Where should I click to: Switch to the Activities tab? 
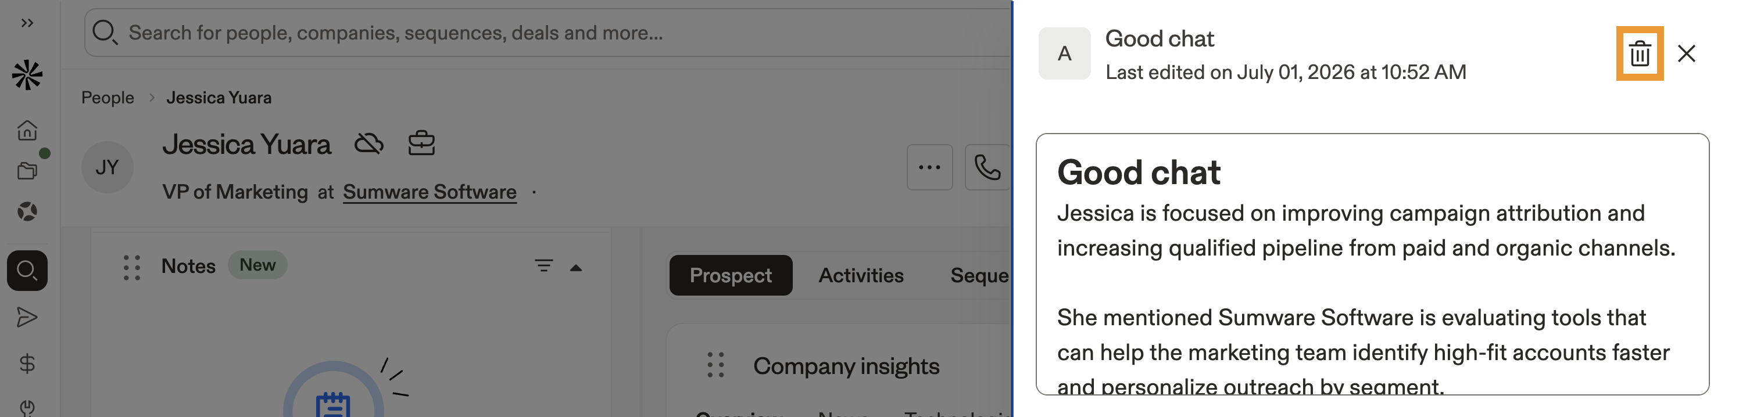click(860, 275)
